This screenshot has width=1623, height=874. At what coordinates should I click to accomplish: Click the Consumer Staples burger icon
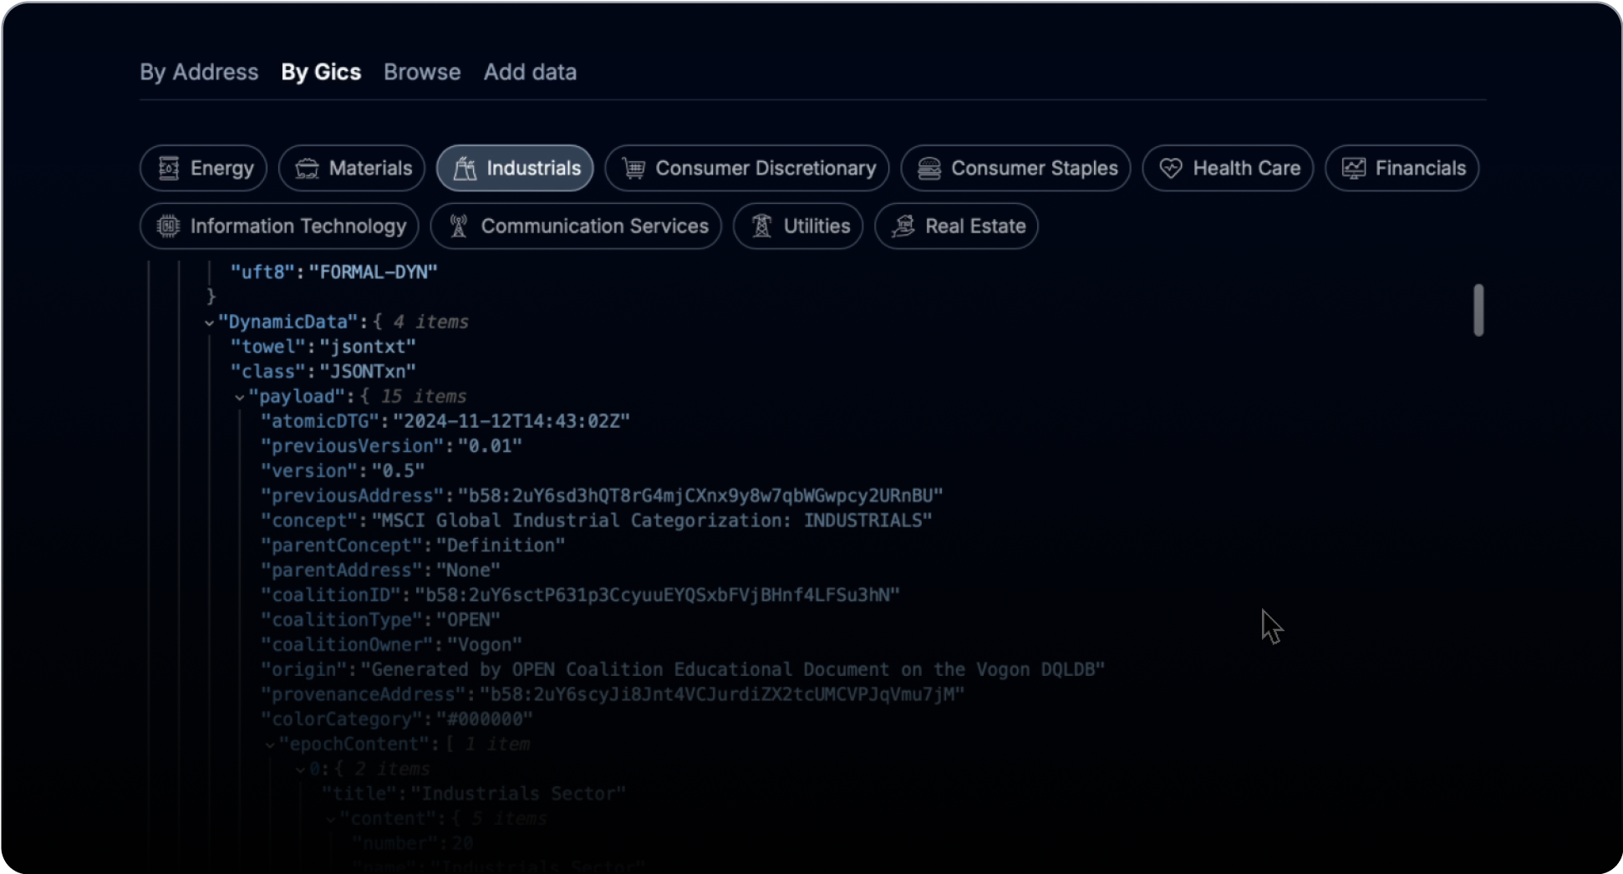929,169
